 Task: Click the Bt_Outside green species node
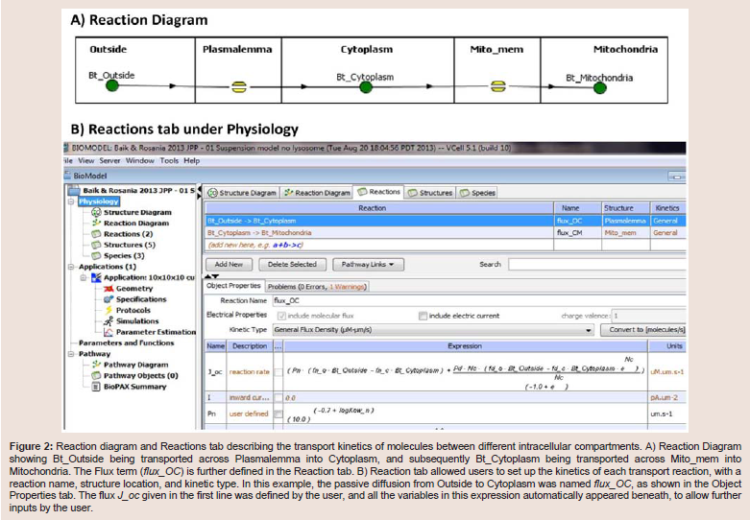[x=112, y=86]
